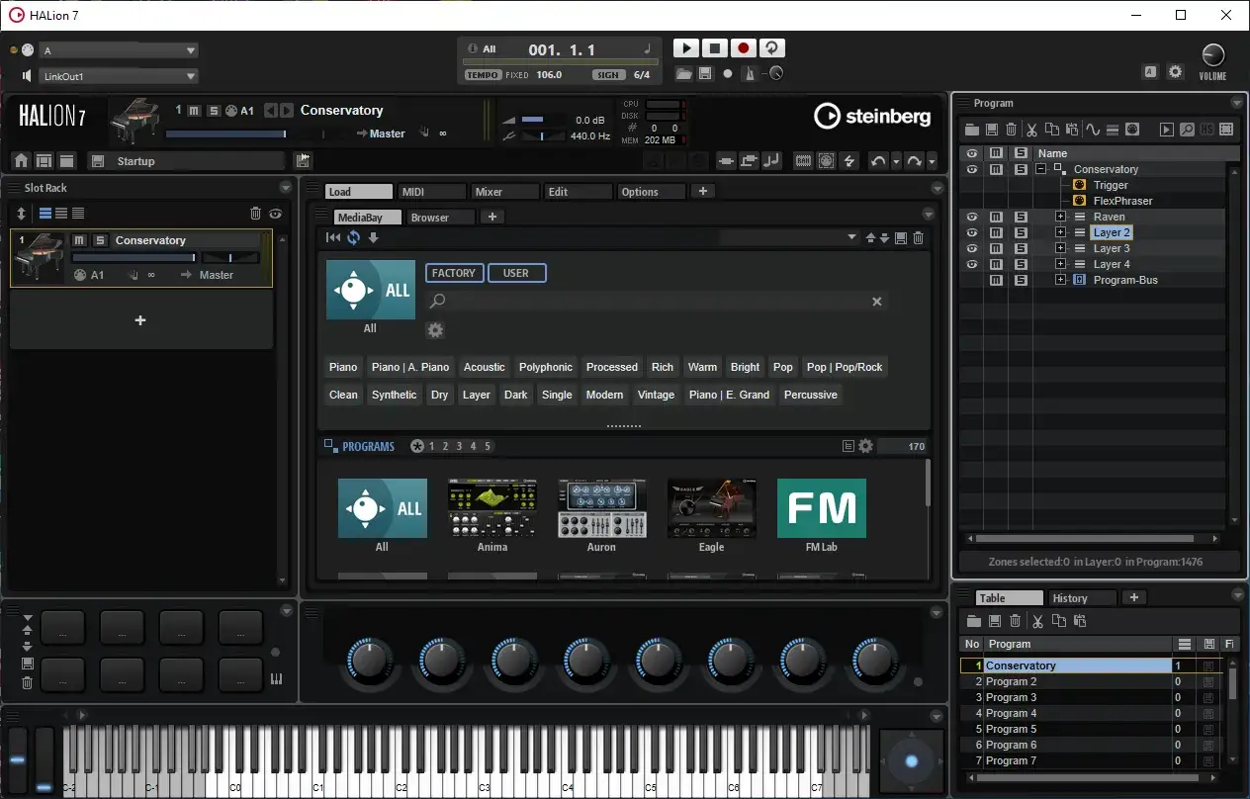Click the cut scissors icon in the Program tree
Image resolution: width=1250 pixels, height=799 pixels.
coord(1032,130)
